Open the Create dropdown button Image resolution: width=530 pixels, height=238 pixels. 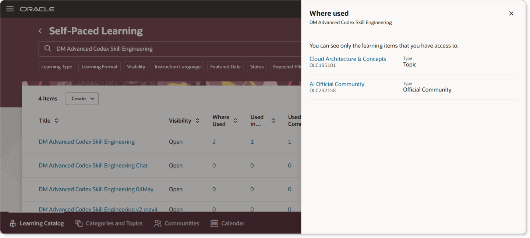tap(82, 98)
